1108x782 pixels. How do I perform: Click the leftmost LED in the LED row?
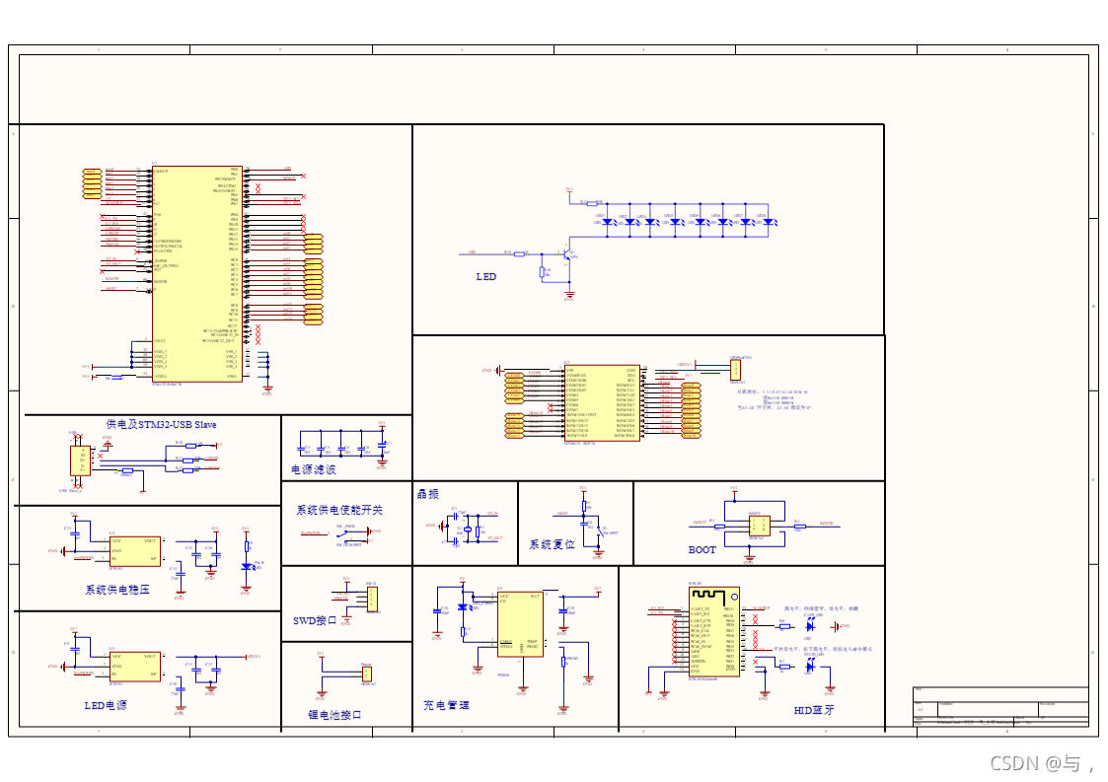(608, 223)
